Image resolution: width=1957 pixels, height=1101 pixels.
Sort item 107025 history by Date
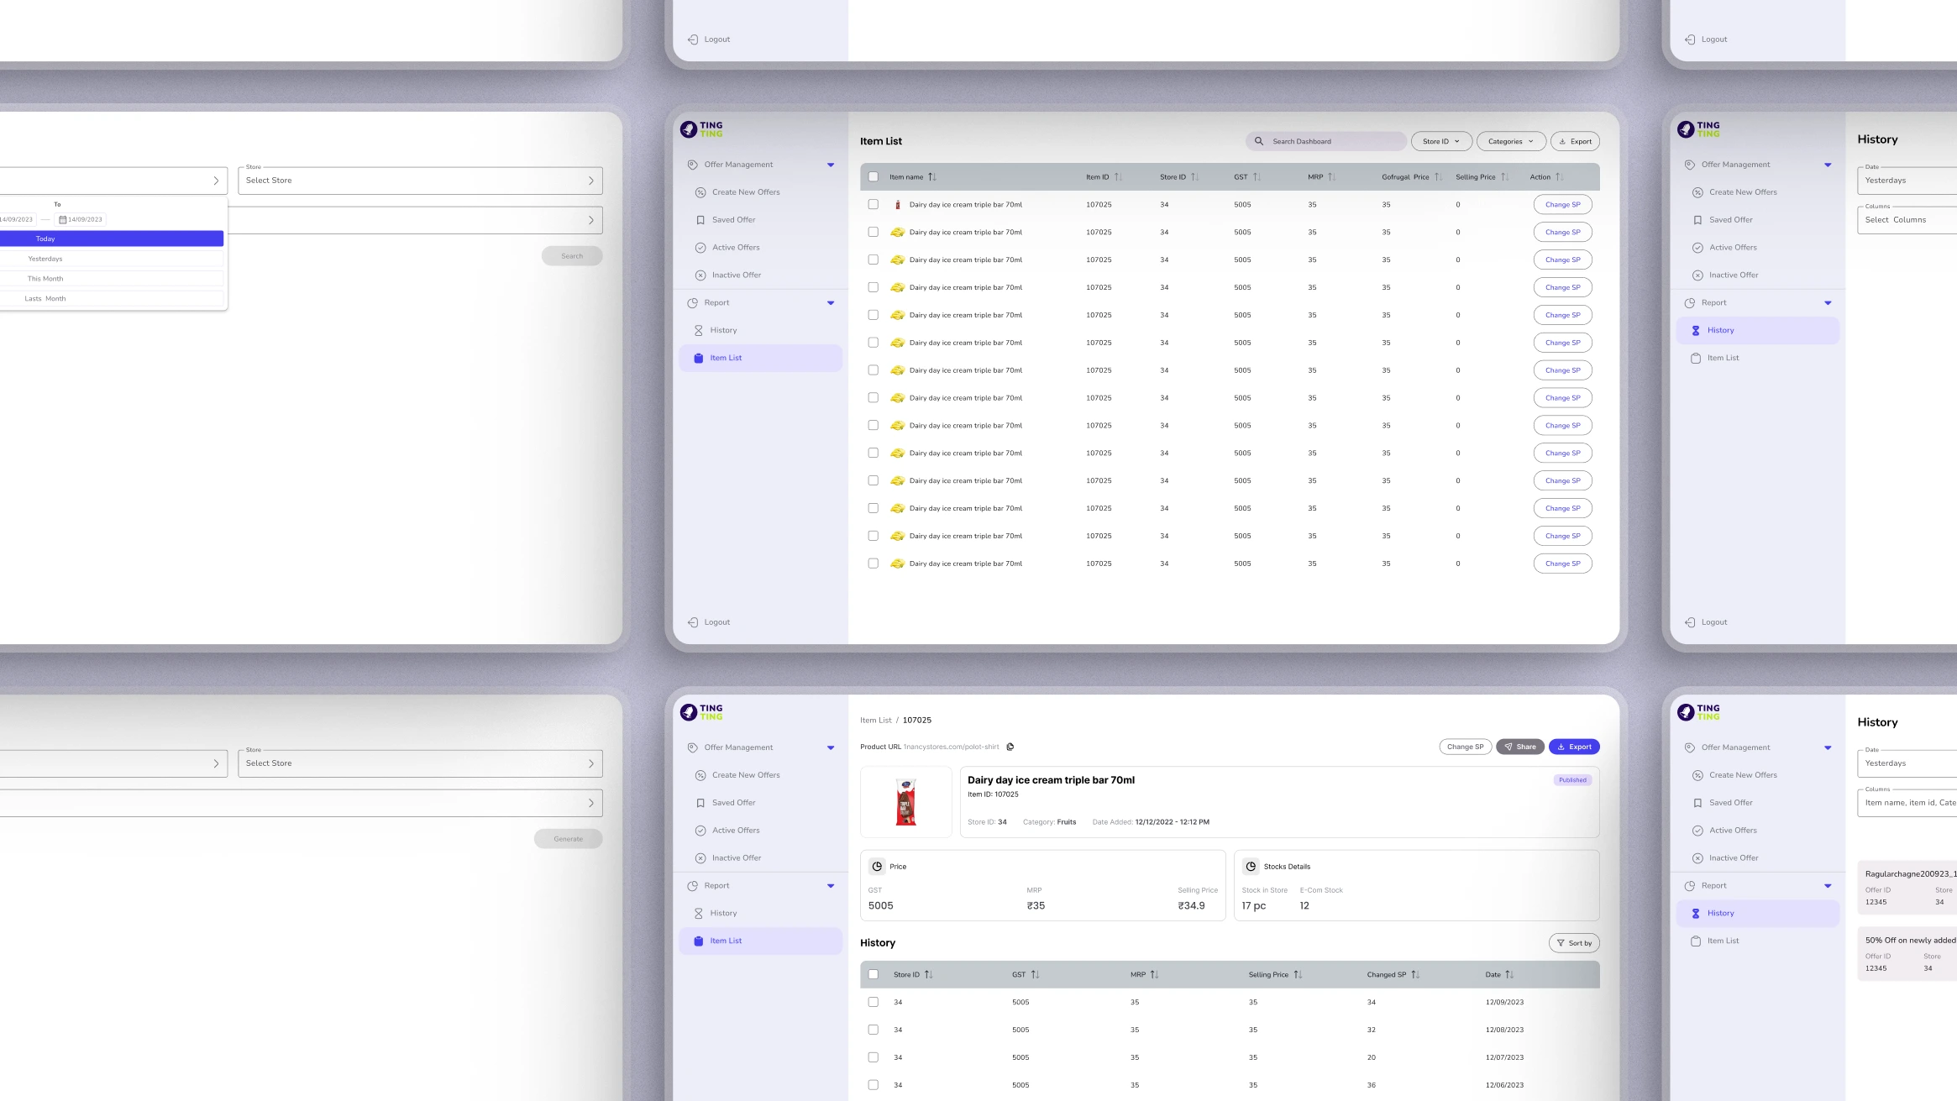(x=1509, y=975)
